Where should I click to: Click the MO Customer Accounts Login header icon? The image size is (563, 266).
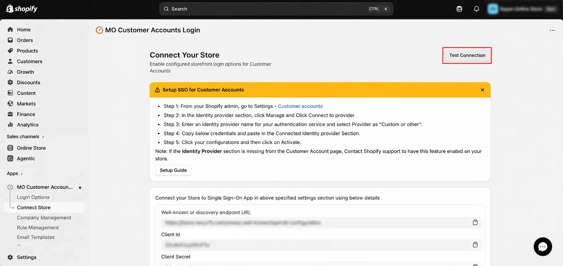pos(99,30)
